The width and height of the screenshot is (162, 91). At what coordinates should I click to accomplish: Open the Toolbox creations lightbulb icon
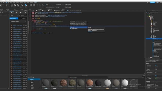pos(25,13)
